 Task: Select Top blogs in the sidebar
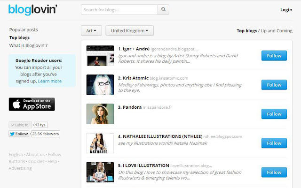19,38
